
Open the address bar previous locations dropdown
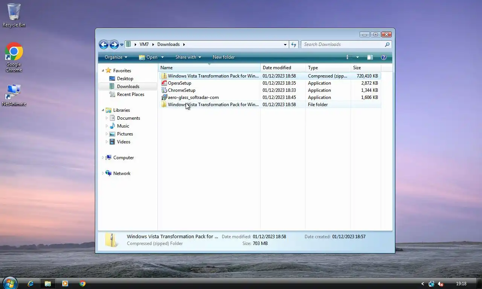pos(285,44)
